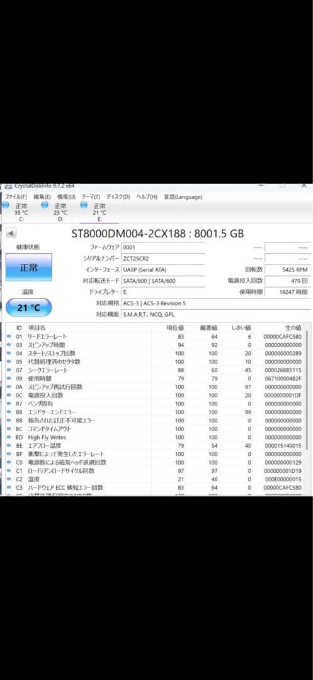
Task: Click the status dot for attribute C3
Action: pyautogui.click(x=9, y=487)
